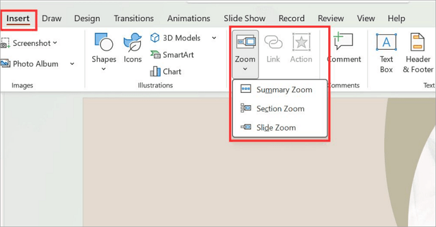Click the Shapes icon
The width and height of the screenshot is (436, 227).
point(103,42)
